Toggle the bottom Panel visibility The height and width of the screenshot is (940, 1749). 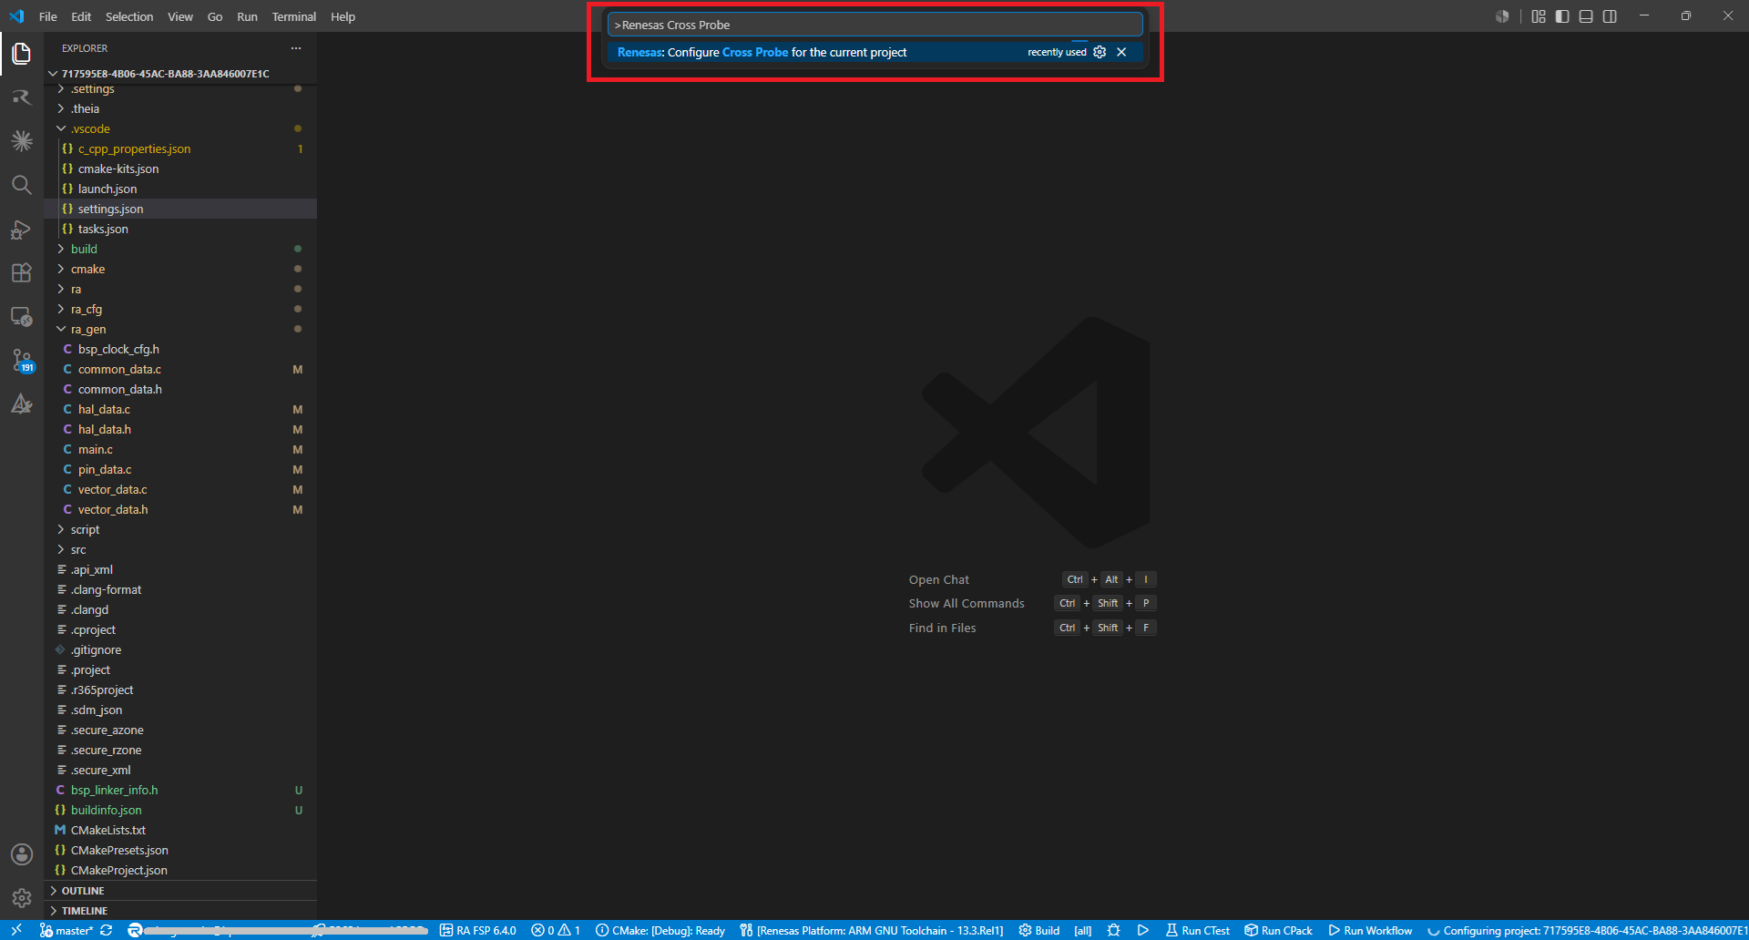pyautogui.click(x=1586, y=16)
